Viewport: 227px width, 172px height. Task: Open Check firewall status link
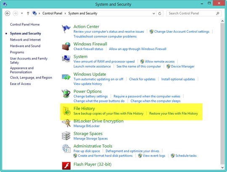tap(88, 49)
